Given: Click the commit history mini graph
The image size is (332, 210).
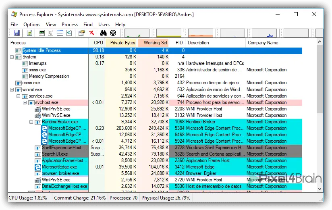Looking at the screenshot, I should click(x=169, y=33).
